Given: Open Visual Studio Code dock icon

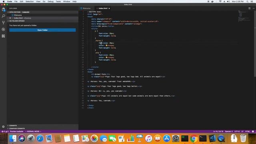Looking at the screenshot, I should pos(212,138).
